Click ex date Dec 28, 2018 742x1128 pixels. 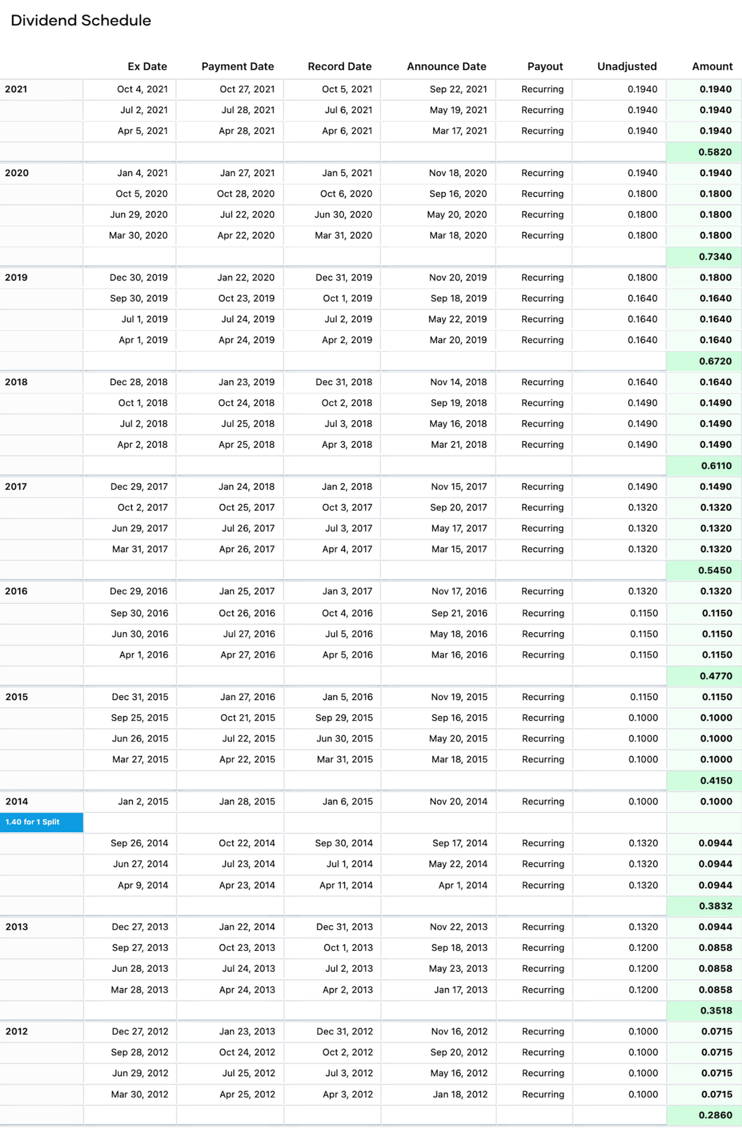pos(139,382)
